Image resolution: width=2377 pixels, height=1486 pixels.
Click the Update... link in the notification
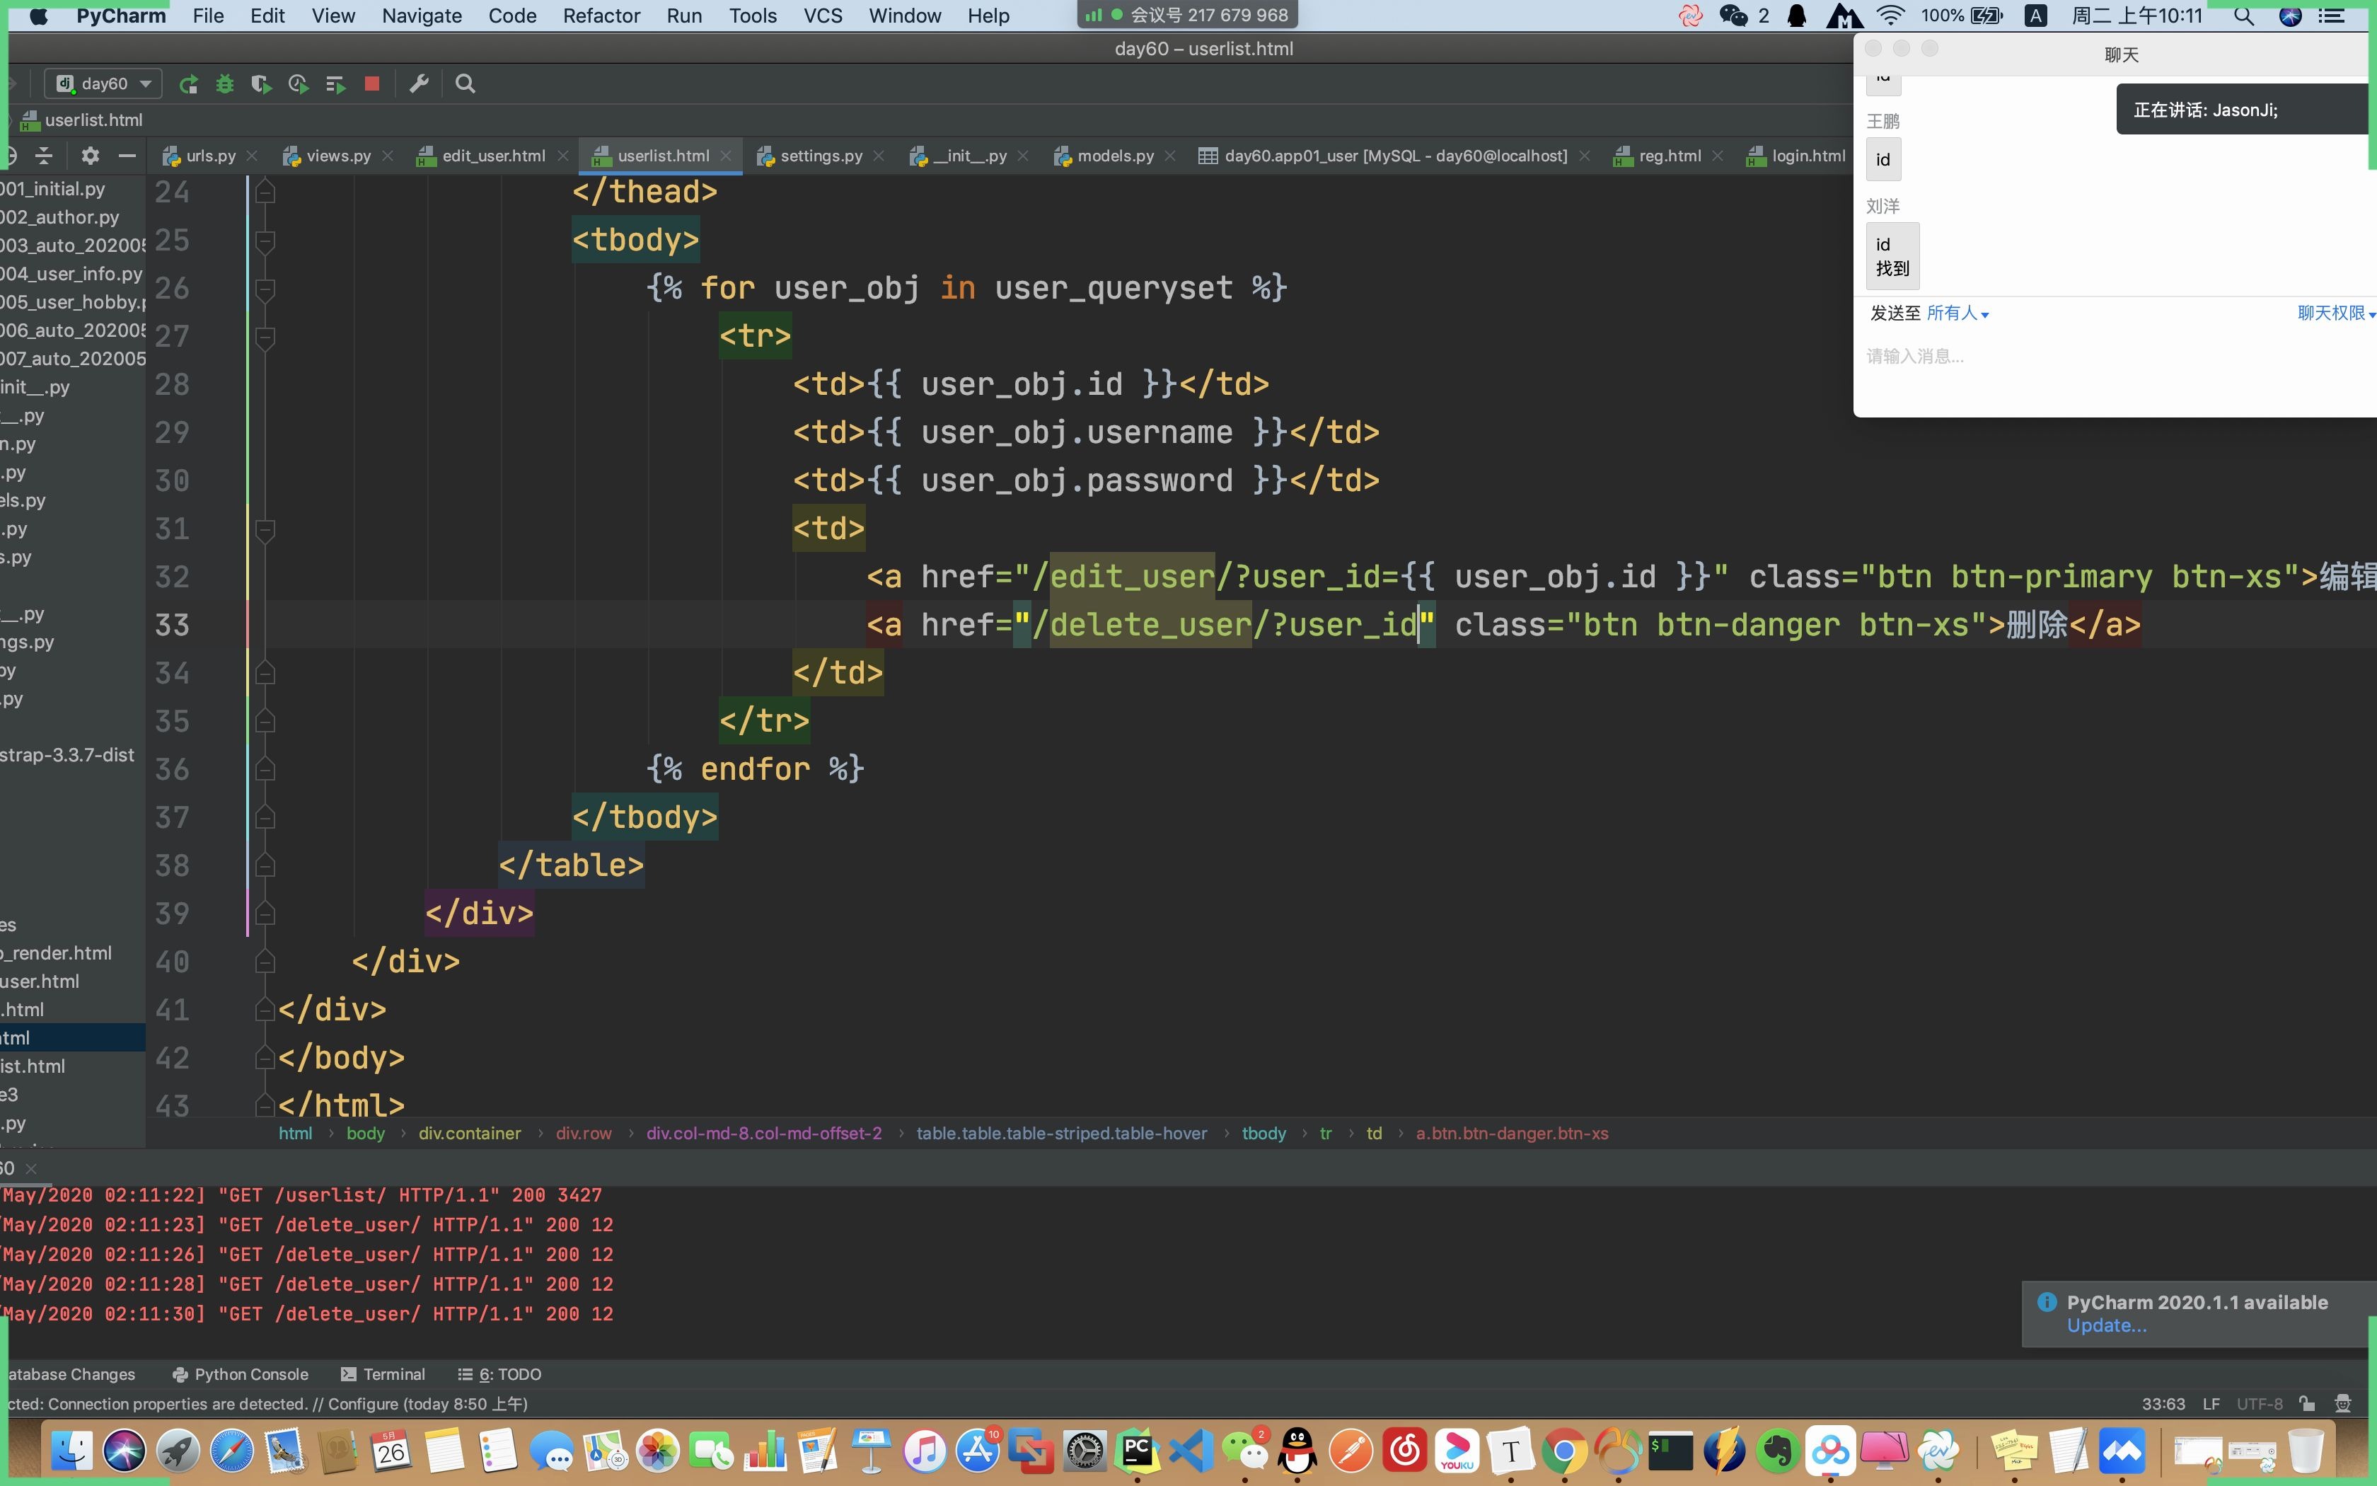[2106, 1326]
